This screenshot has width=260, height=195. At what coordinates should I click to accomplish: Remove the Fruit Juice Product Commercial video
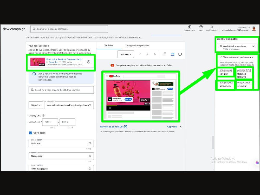pyautogui.click(x=89, y=62)
